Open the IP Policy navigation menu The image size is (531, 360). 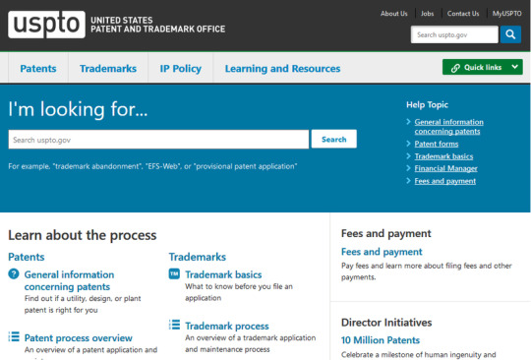181,69
